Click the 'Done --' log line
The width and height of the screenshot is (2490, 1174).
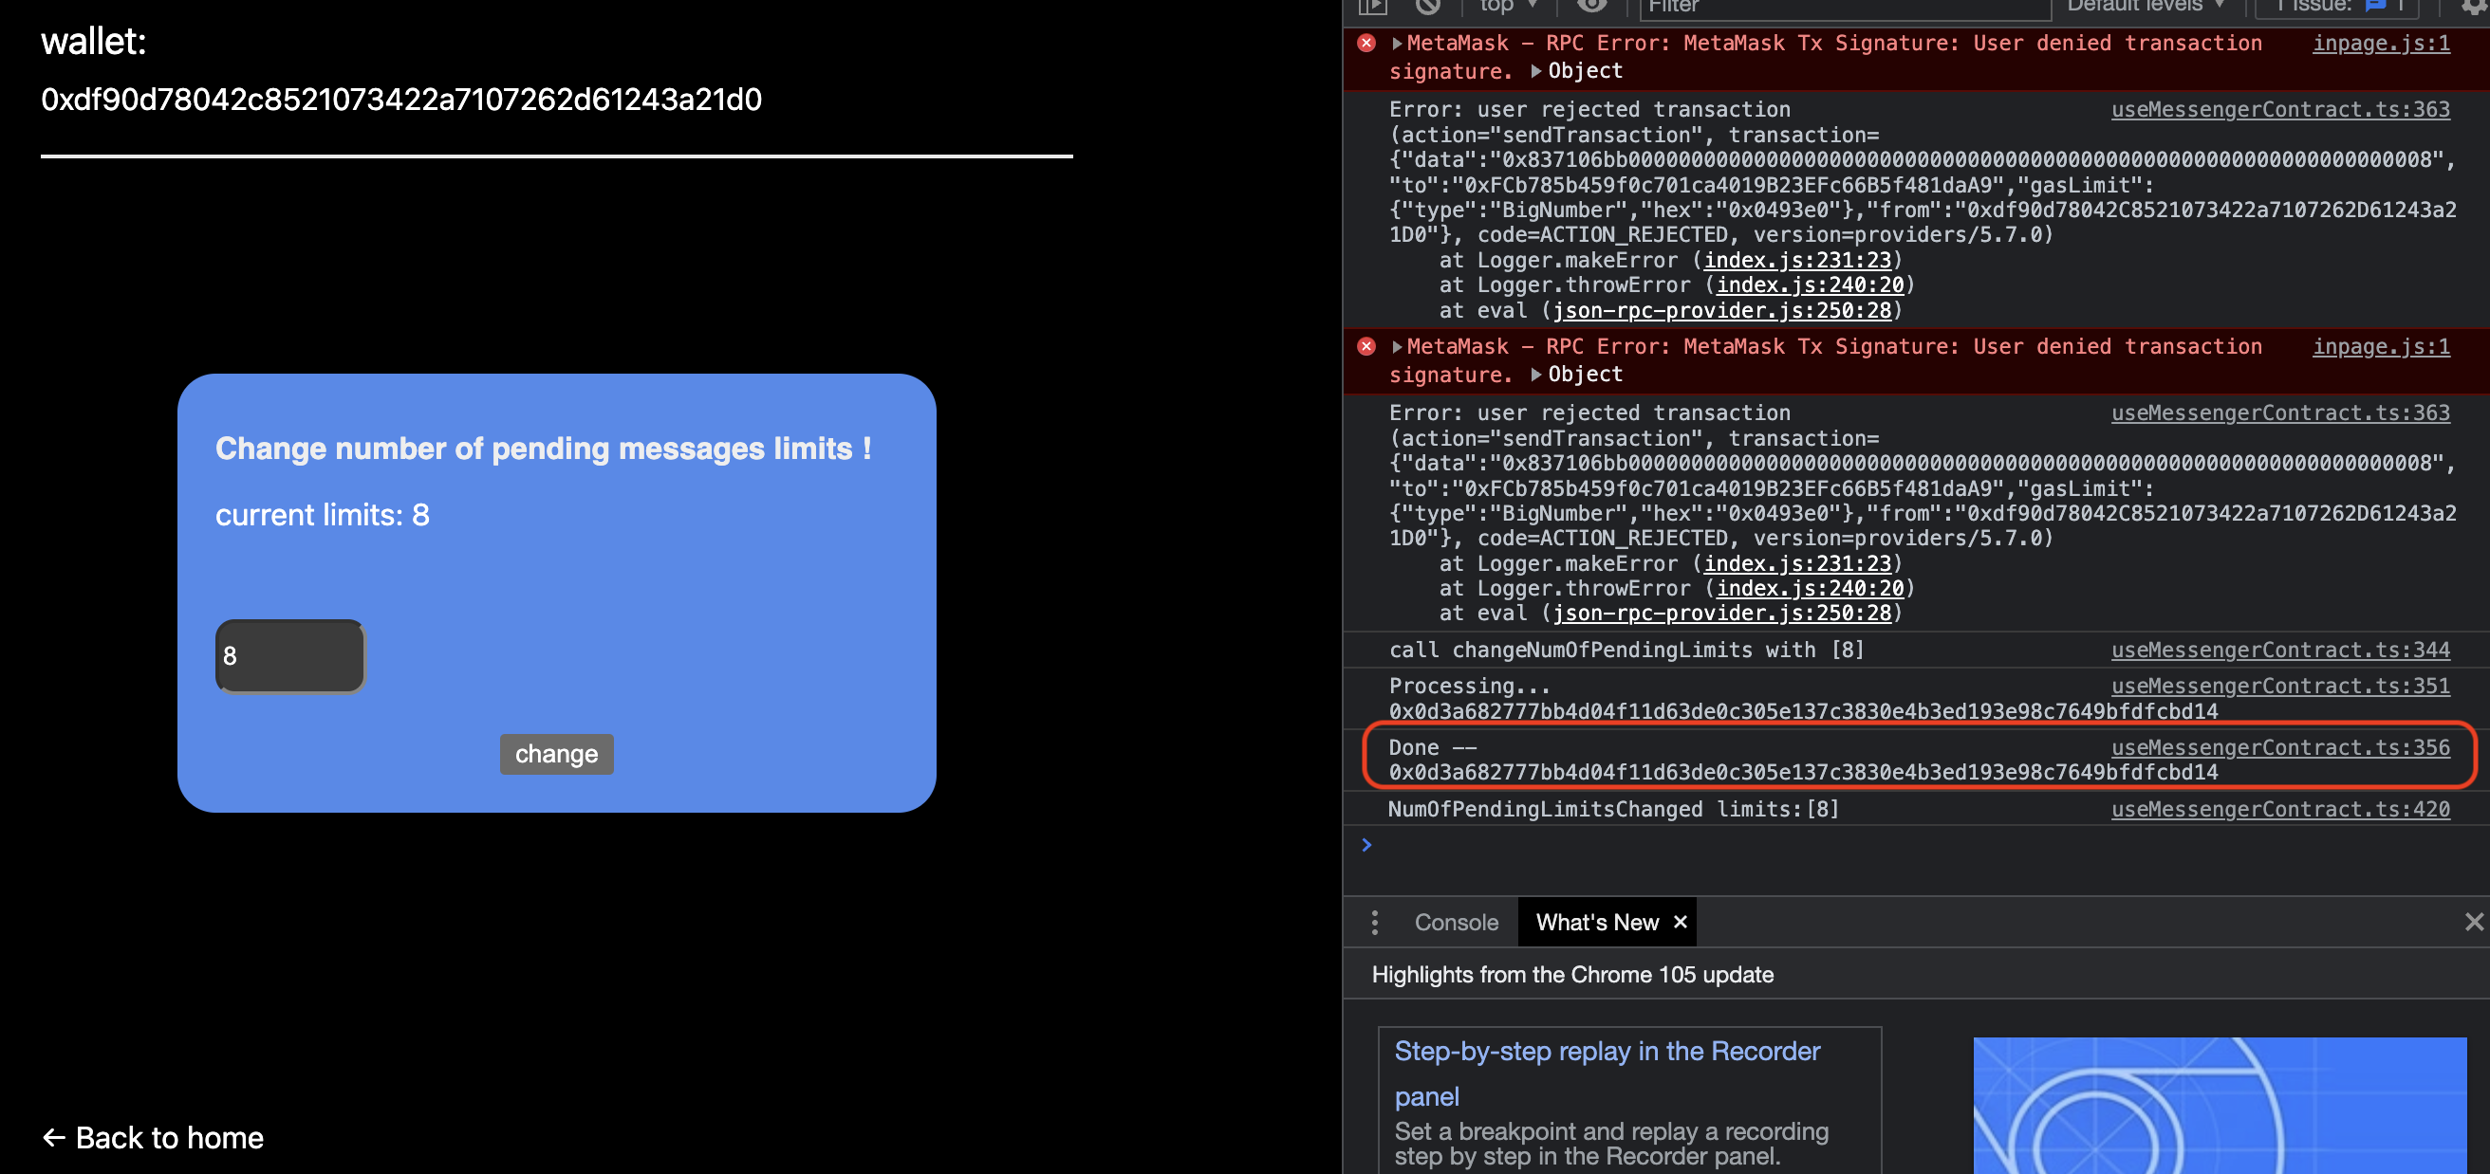tap(1433, 747)
